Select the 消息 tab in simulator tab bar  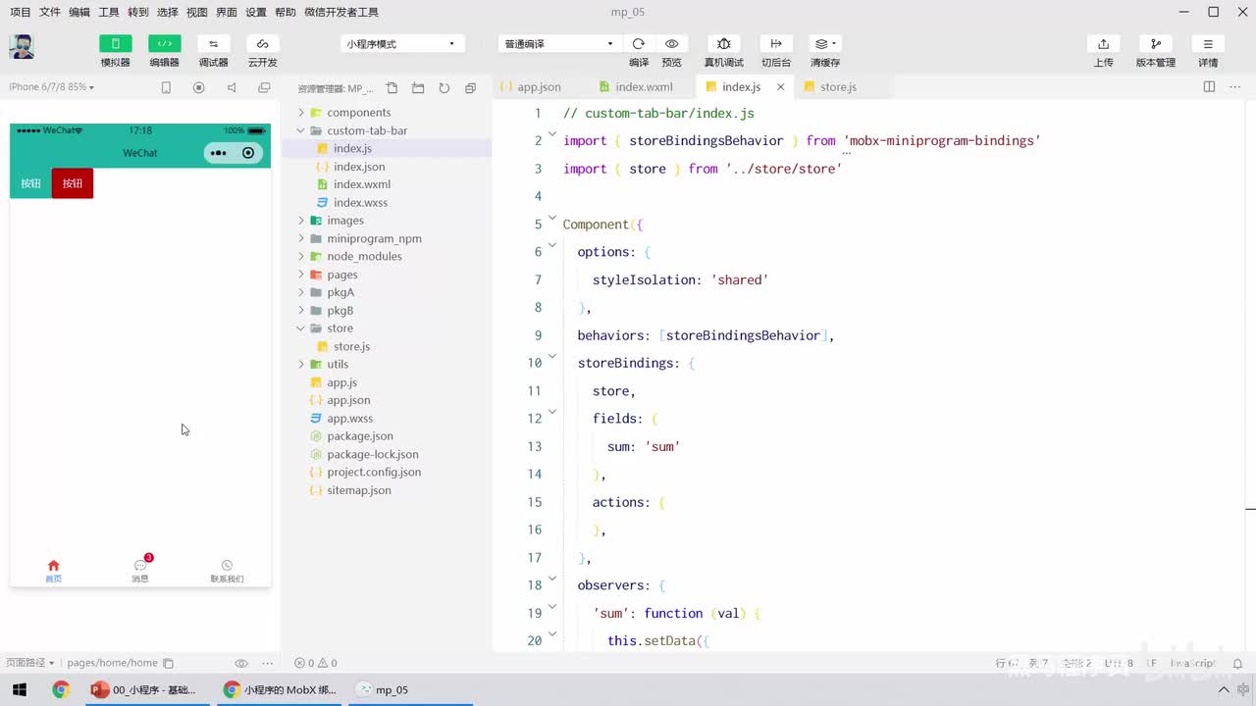coord(140,570)
